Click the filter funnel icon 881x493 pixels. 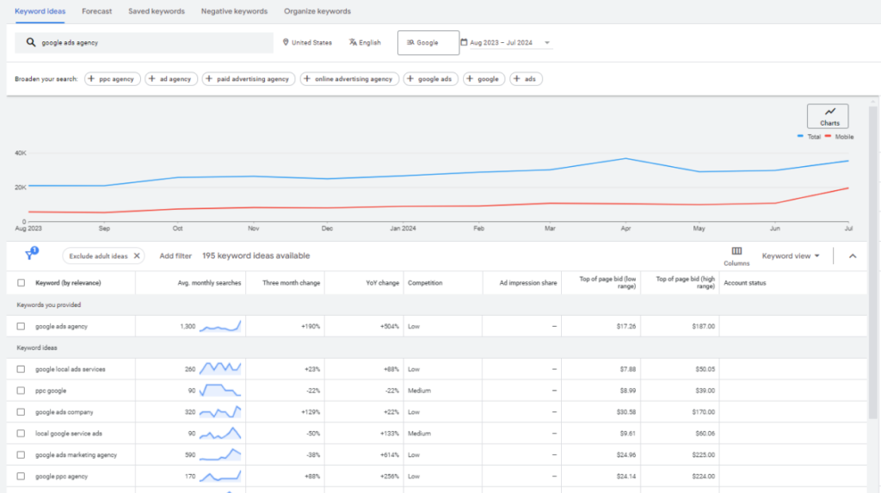point(30,255)
